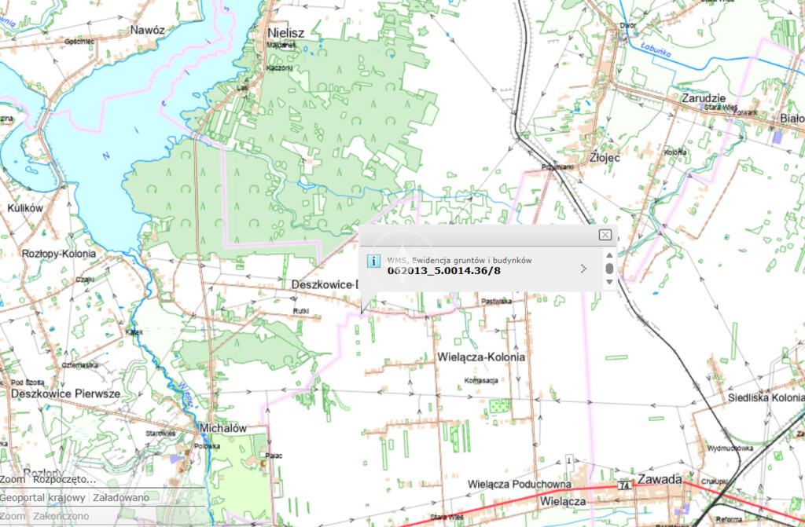Image resolution: width=805 pixels, height=527 pixels.
Task: Click the Wielącza-Kolonia label
Action: (481, 357)
